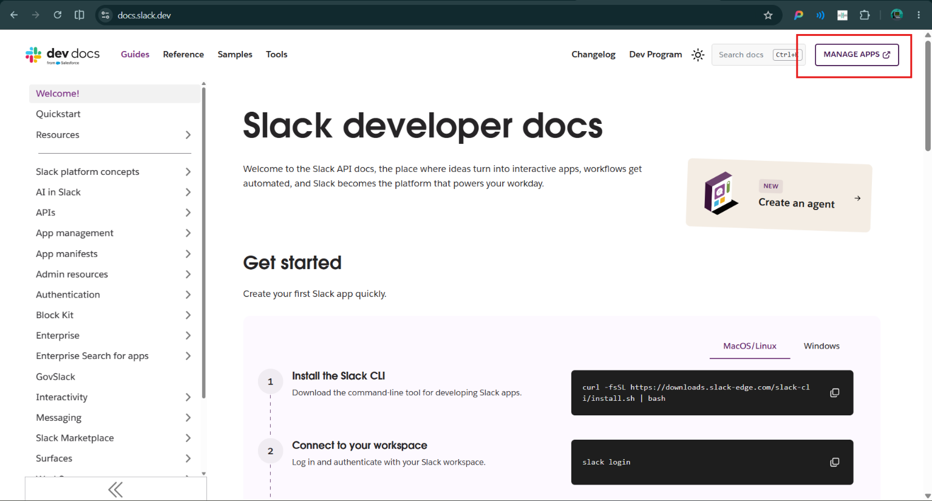The height and width of the screenshot is (501, 932).
Task: Expand the Block Kit section
Action: pyautogui.click(x=188, y=315)
